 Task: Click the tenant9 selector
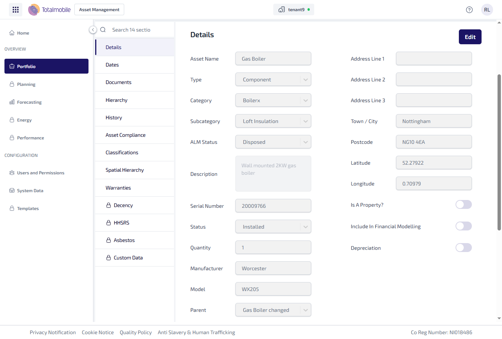click(293, 10)
